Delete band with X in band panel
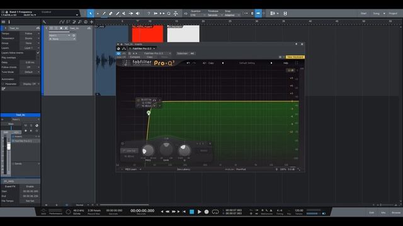403x226 pixels. 210,144
